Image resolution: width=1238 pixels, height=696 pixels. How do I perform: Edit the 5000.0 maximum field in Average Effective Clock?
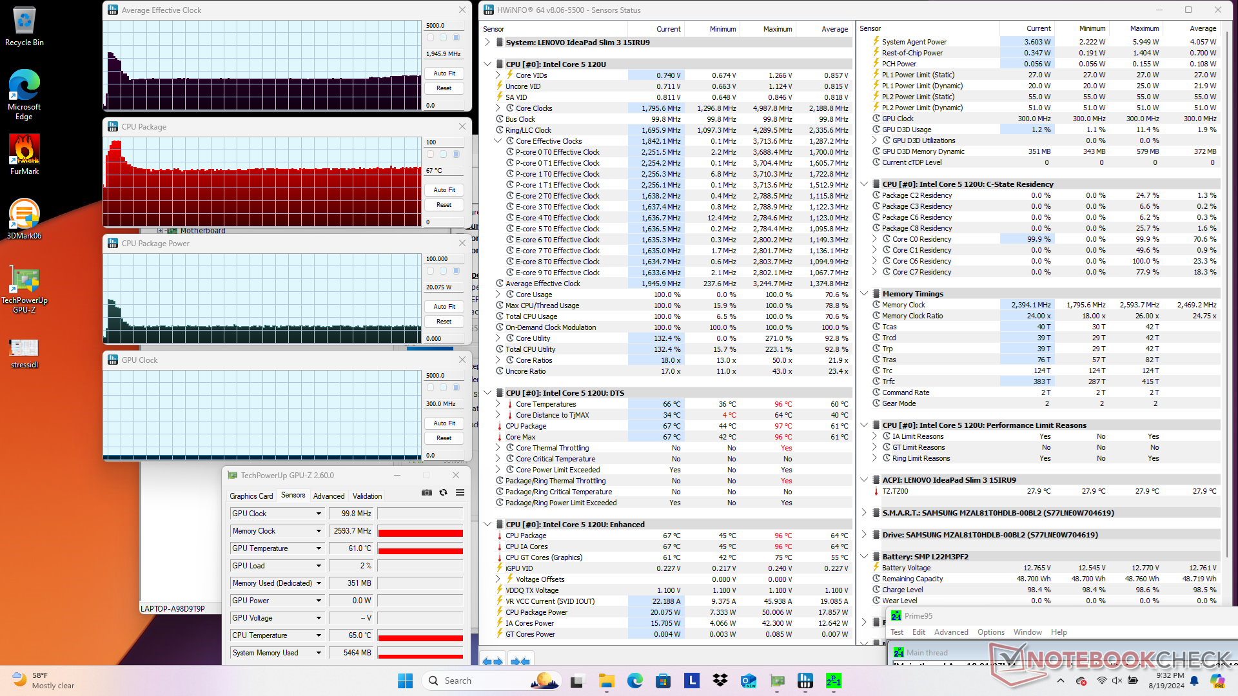coord(444,26)
